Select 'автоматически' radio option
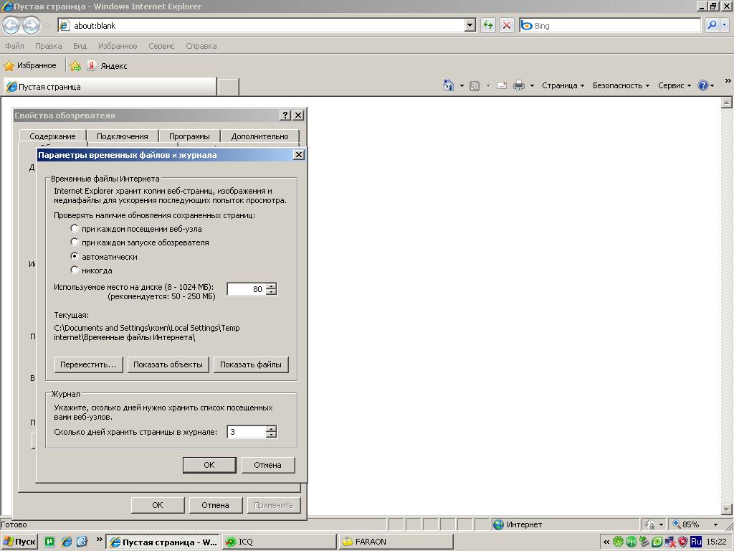 tap(75, 256)
